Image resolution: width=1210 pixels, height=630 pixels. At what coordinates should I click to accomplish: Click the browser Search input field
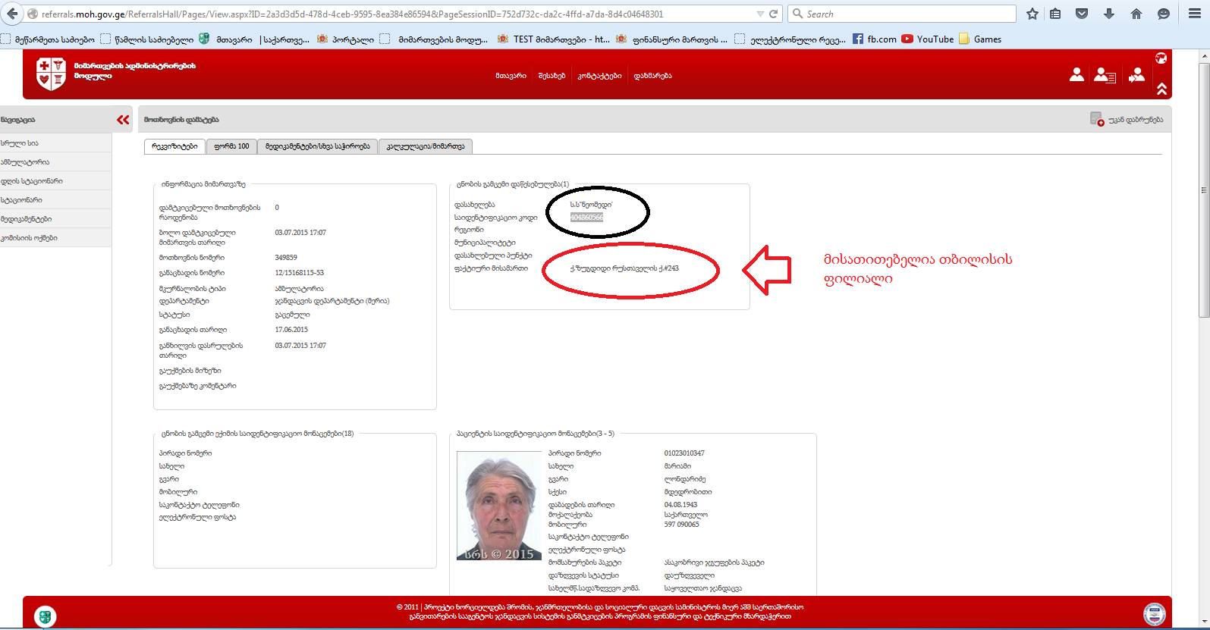(x=907, y=14)
